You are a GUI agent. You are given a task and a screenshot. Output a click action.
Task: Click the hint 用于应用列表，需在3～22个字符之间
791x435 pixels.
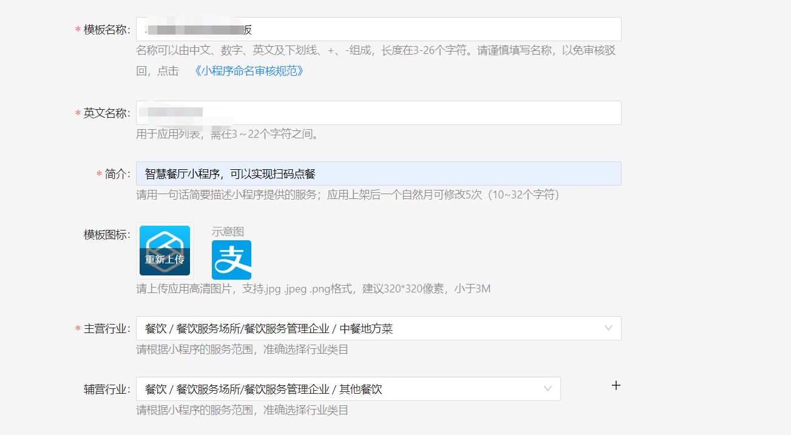[x=228, y=134]
